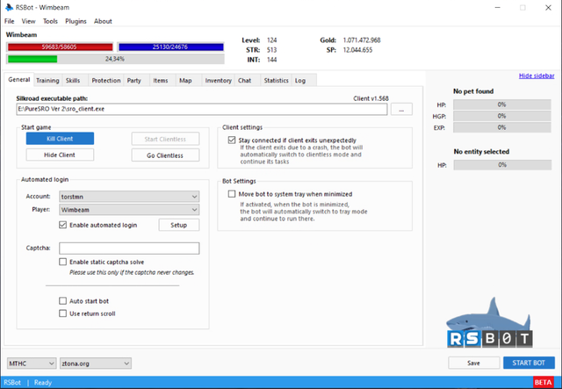562x389 pixels.
Task: Enable Auto start bot checkbox
Action: 62,301
